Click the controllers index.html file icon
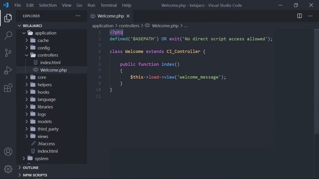The image size is (319, 179). click(35, 63)
